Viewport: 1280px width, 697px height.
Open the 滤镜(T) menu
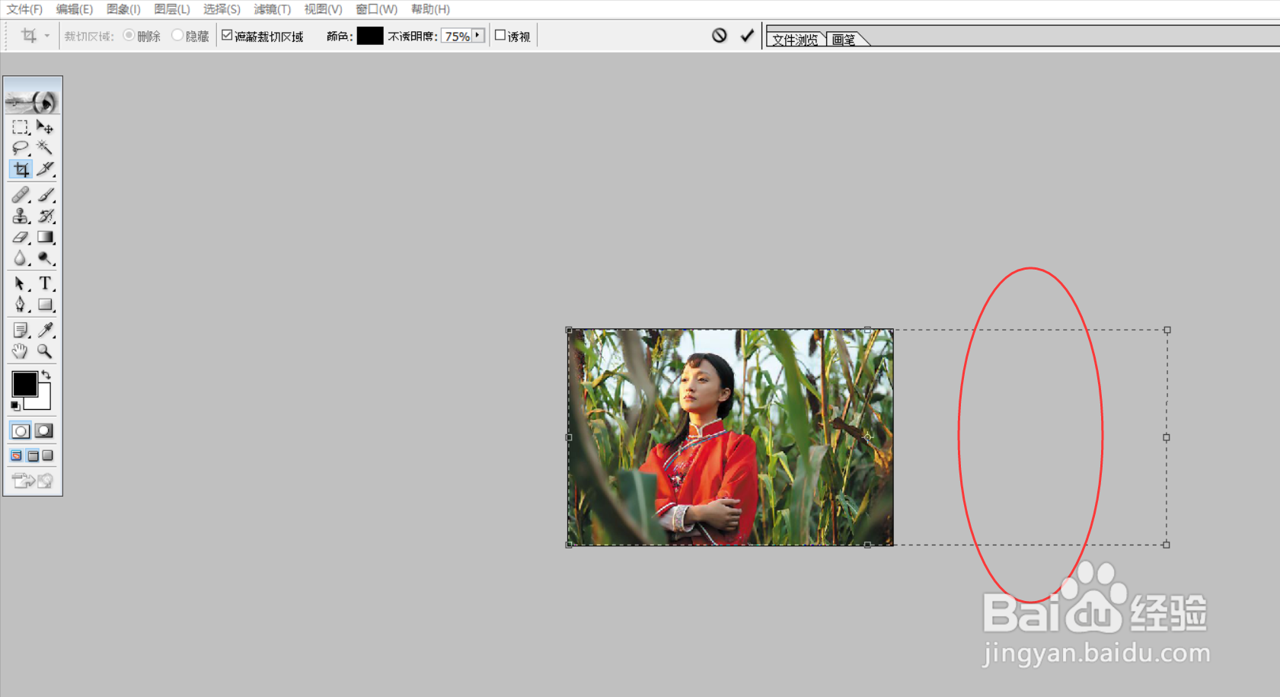(273, 9)
